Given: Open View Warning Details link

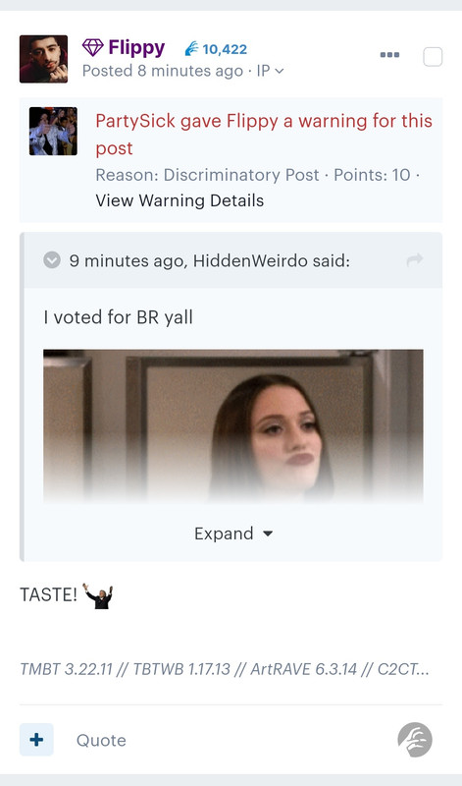Looking at the screenshot, I should [x=180, y=200].
